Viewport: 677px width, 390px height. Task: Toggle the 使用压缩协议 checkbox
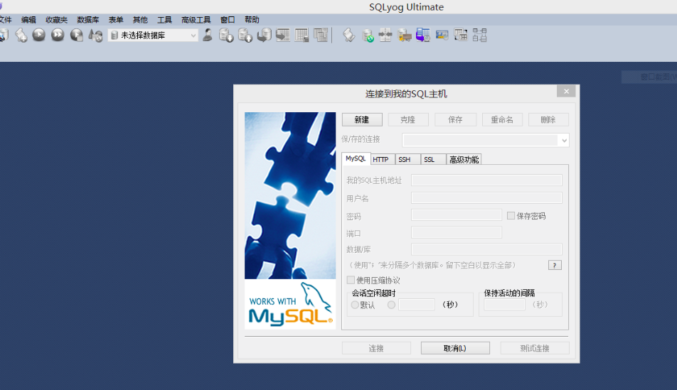[x=351, y=280]
